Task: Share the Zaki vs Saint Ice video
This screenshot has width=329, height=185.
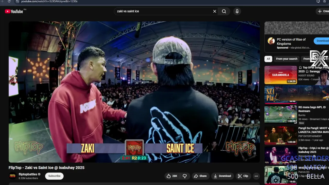Action: pyautogui.click(x=200, y=176)
